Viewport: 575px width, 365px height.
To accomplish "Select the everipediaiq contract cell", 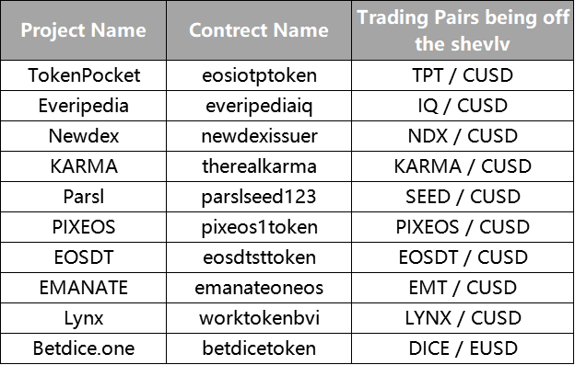I will (x=259, y=106).
